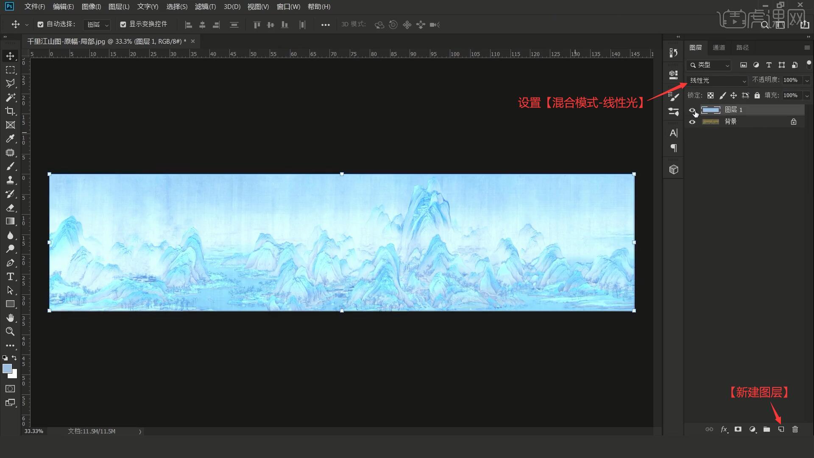Select the Pen tool
814x458 pixels.
click(10, 263)
